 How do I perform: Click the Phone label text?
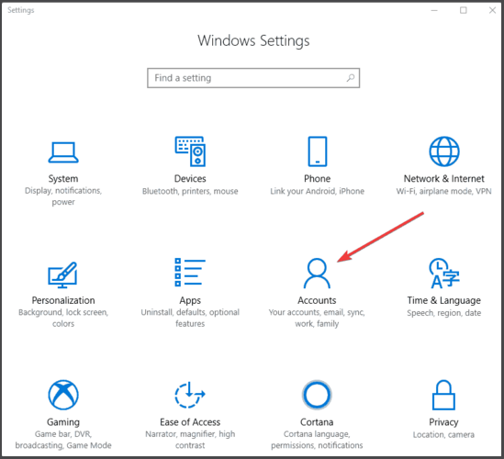point(318,178)
